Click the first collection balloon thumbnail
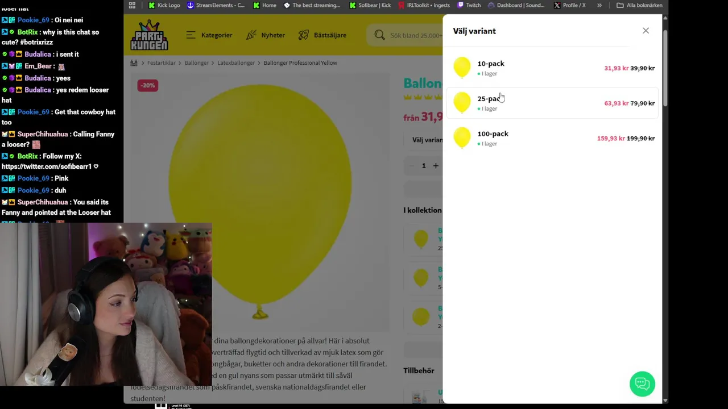The height and width of the screenshot is (409, 728). [x=421, y=240]
